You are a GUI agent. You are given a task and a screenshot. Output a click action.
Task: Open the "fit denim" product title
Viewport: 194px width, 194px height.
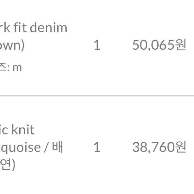coord(34,28)
